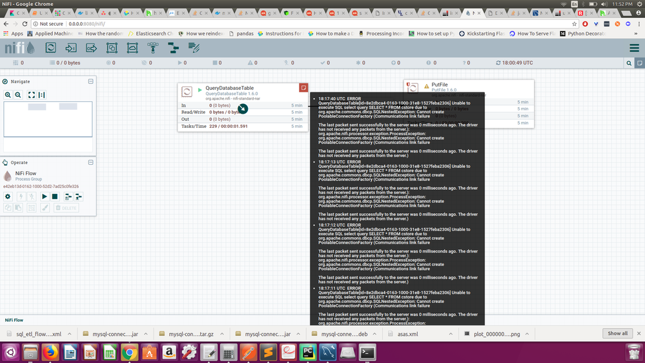Select the Label toolbar icon
Screen dimensions: 645x363
pyautogui.click(x=194, y=48)
